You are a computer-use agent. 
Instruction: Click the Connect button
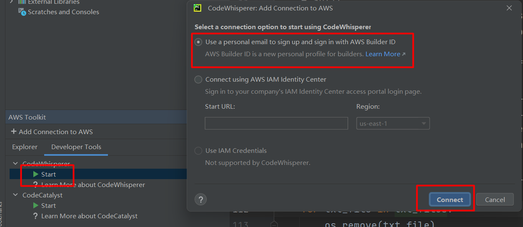tap(450, 200)
